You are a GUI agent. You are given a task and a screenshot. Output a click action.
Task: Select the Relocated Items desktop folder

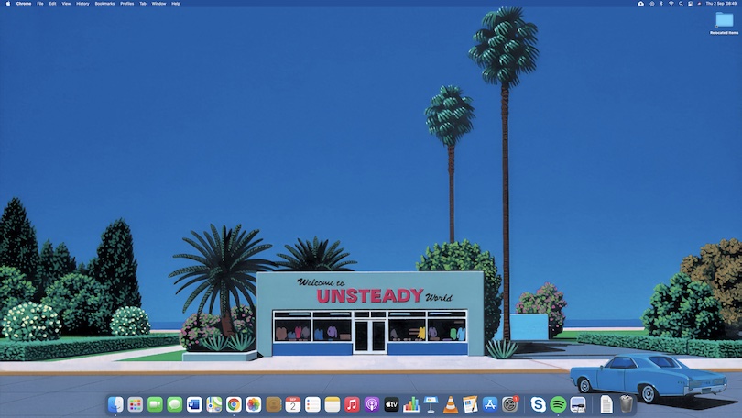[x=724, y=23]
